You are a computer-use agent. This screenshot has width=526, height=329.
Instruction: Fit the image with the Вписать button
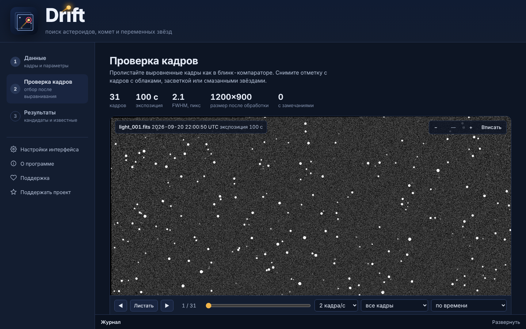[491, 128]
